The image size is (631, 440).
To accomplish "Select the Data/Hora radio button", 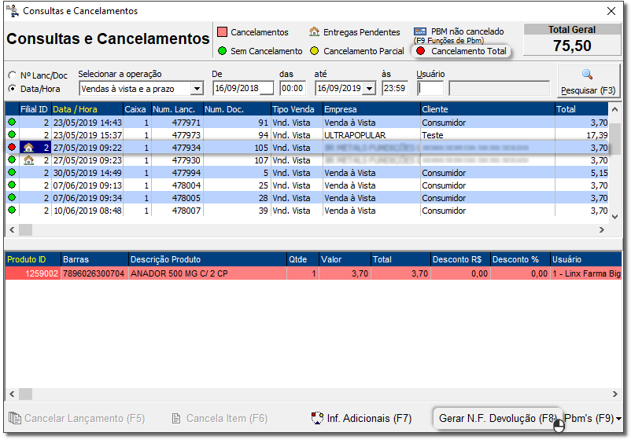I will pos(13,89).
